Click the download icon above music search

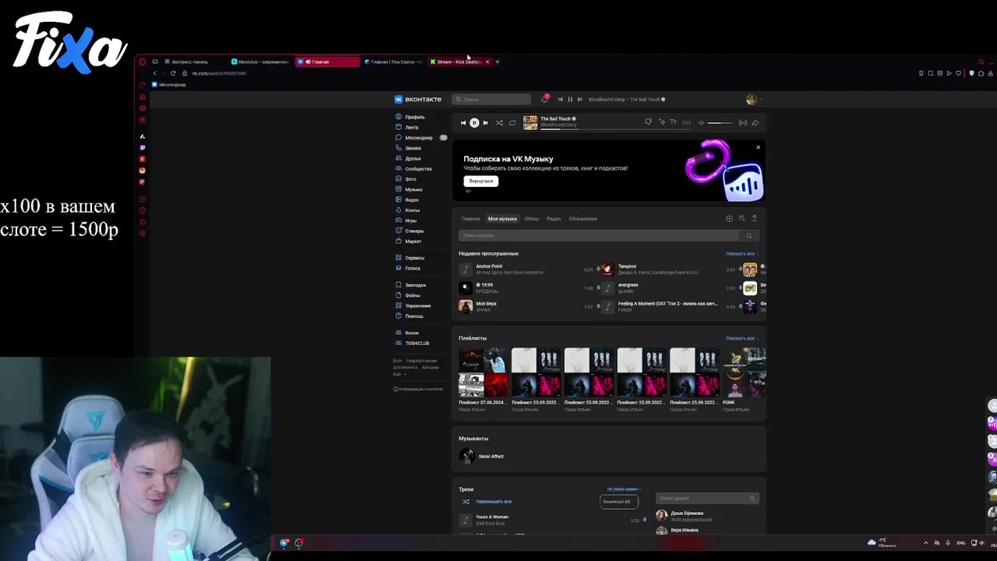pyautogui.click(x=729, y=218)
